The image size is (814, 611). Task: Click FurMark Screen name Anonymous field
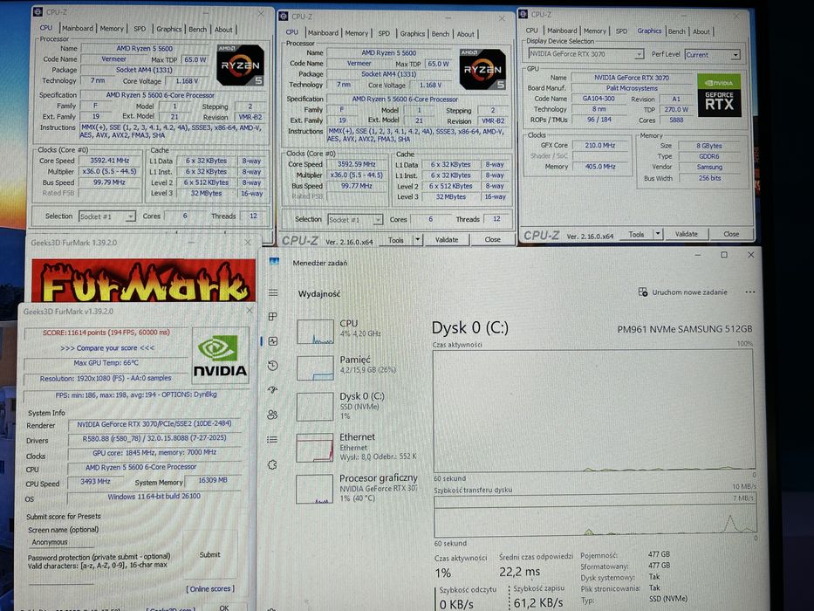pyautogui.click(x=61, y=542)
